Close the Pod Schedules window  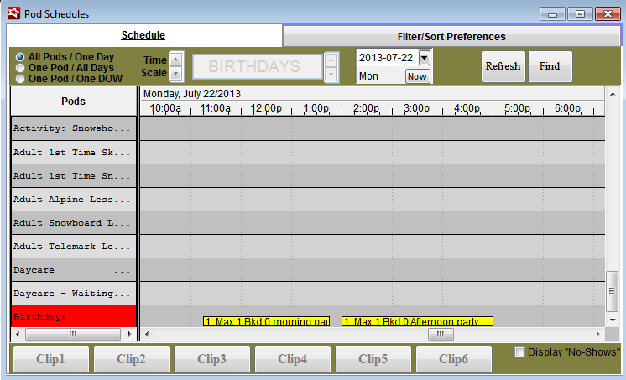(x=608, y=14)
